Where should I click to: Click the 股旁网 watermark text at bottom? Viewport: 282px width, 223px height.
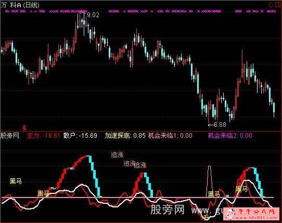tap(168, 209)
